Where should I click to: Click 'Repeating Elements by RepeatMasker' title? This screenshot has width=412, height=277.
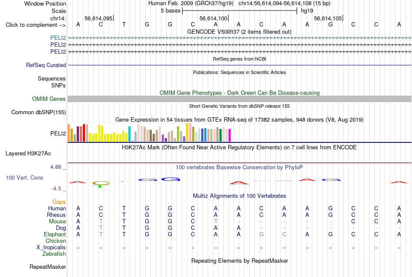point(240,261)
